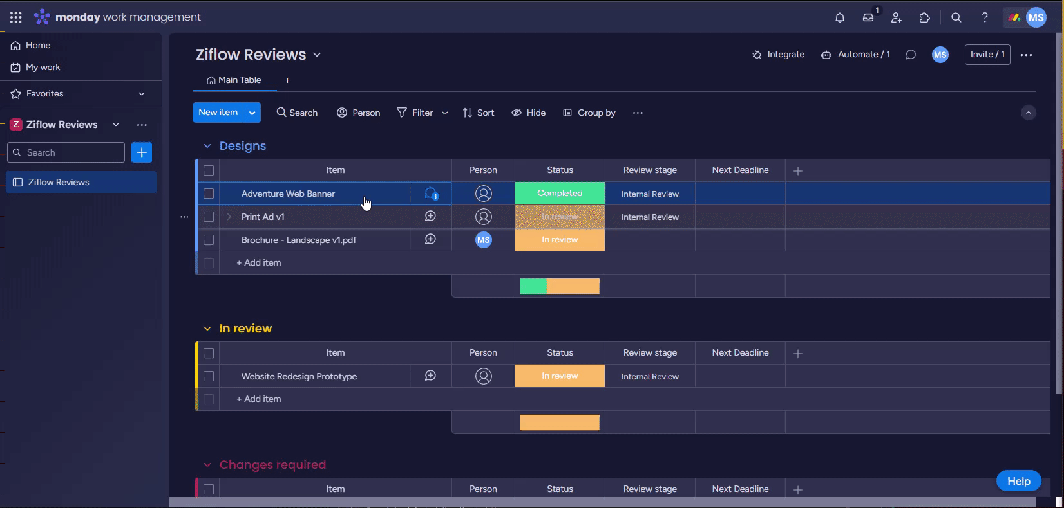The image size is (1064, 508).
Task: Open the MS profile avatar menu
Action: coord(1036,17)
